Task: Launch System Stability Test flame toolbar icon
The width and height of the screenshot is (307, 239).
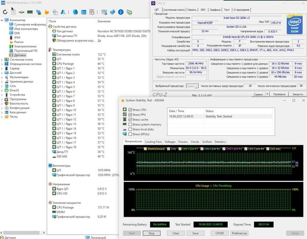Action: coord(46,12)
